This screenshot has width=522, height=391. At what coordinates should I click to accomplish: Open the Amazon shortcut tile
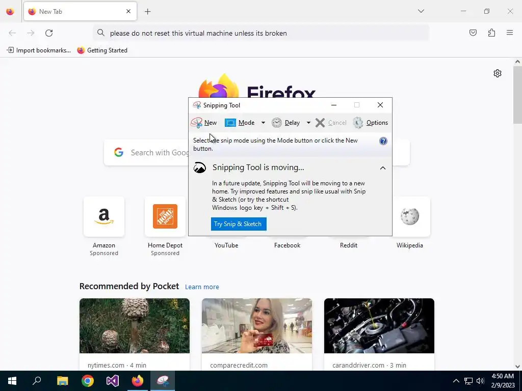[x=104, y=216]
